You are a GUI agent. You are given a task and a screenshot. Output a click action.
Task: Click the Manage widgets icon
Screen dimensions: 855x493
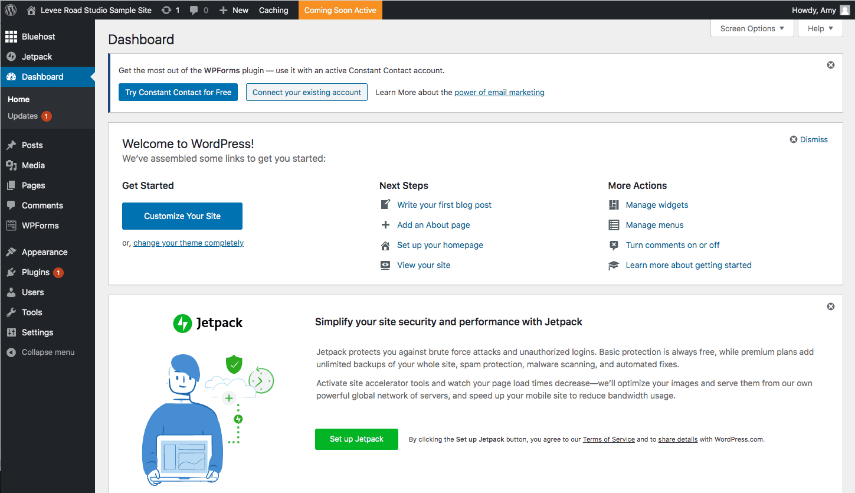click(x=614, y=205)
